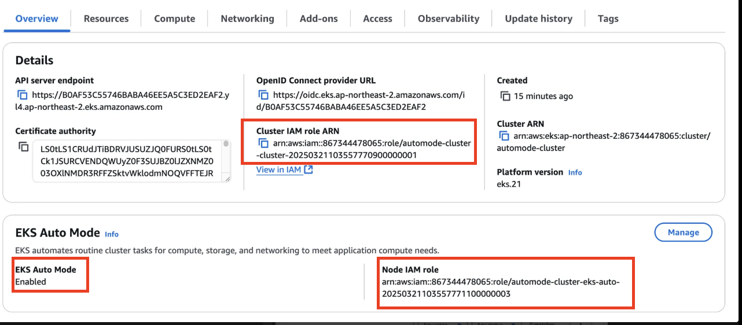Click the Cluster IAM role ARN value text
Viewport: 742px width, 325px height.
coord(364,149)
